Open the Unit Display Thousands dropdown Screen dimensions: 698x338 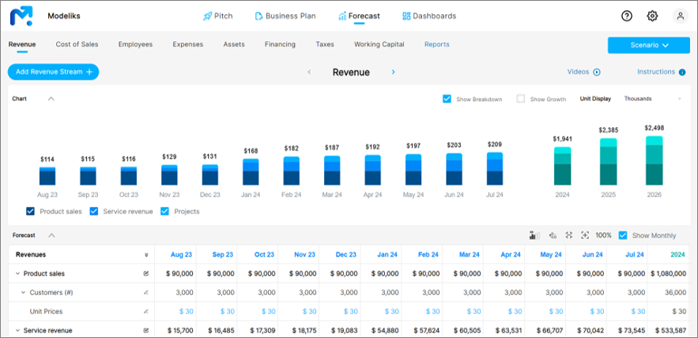tap(652, 99)
